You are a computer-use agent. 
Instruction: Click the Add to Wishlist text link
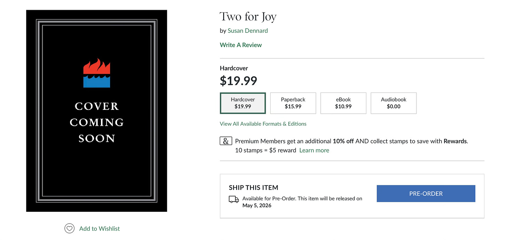[100, 228]
